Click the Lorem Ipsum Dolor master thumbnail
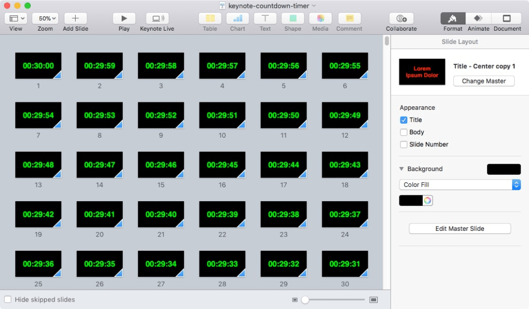The width and height of the screenshot is (529, 309). point(422,72)
